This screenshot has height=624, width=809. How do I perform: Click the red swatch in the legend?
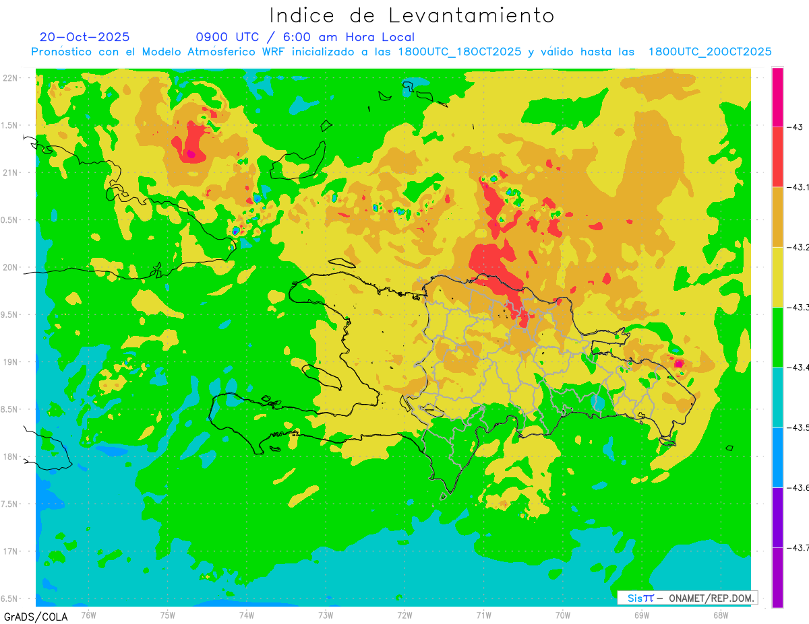pyautogui.click(x=777, y=157)
